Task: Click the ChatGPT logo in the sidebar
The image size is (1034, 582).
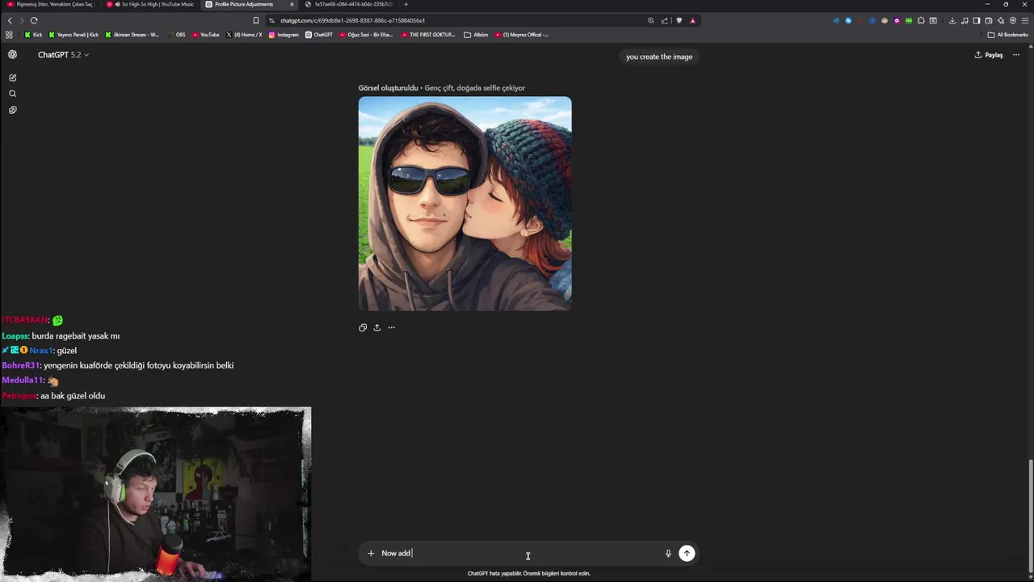Action: 12,54
